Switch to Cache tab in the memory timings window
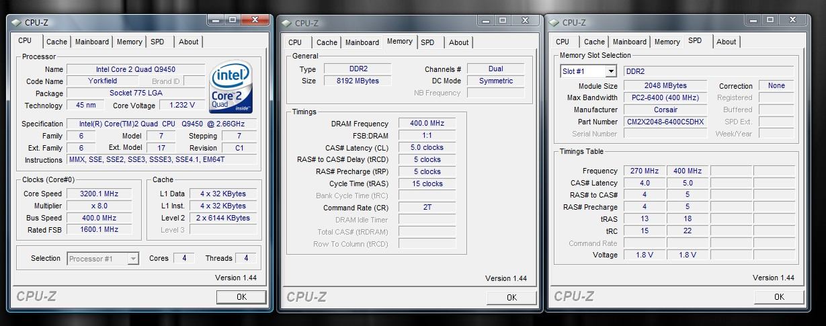Screen dimensions: 826x326 point(327,42)
